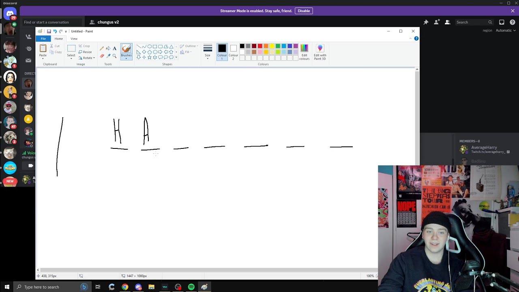Select the yellow colour swatch
This screenshot has width=519, height=292.
pyautogui.click(x=272, y=46)
